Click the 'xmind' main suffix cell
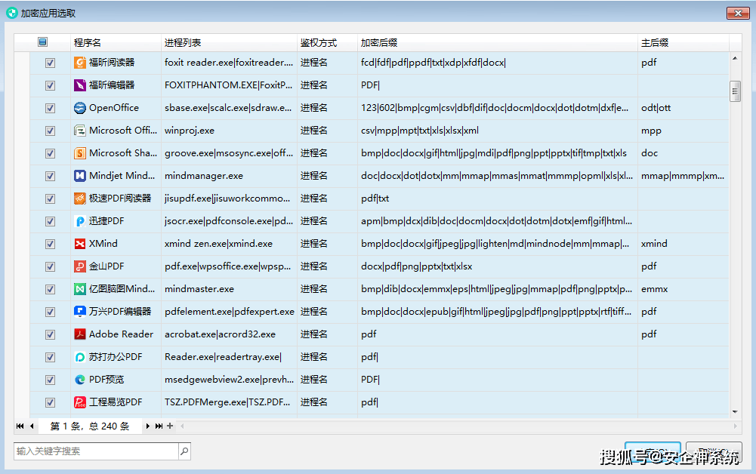 [x=683, y=244]
